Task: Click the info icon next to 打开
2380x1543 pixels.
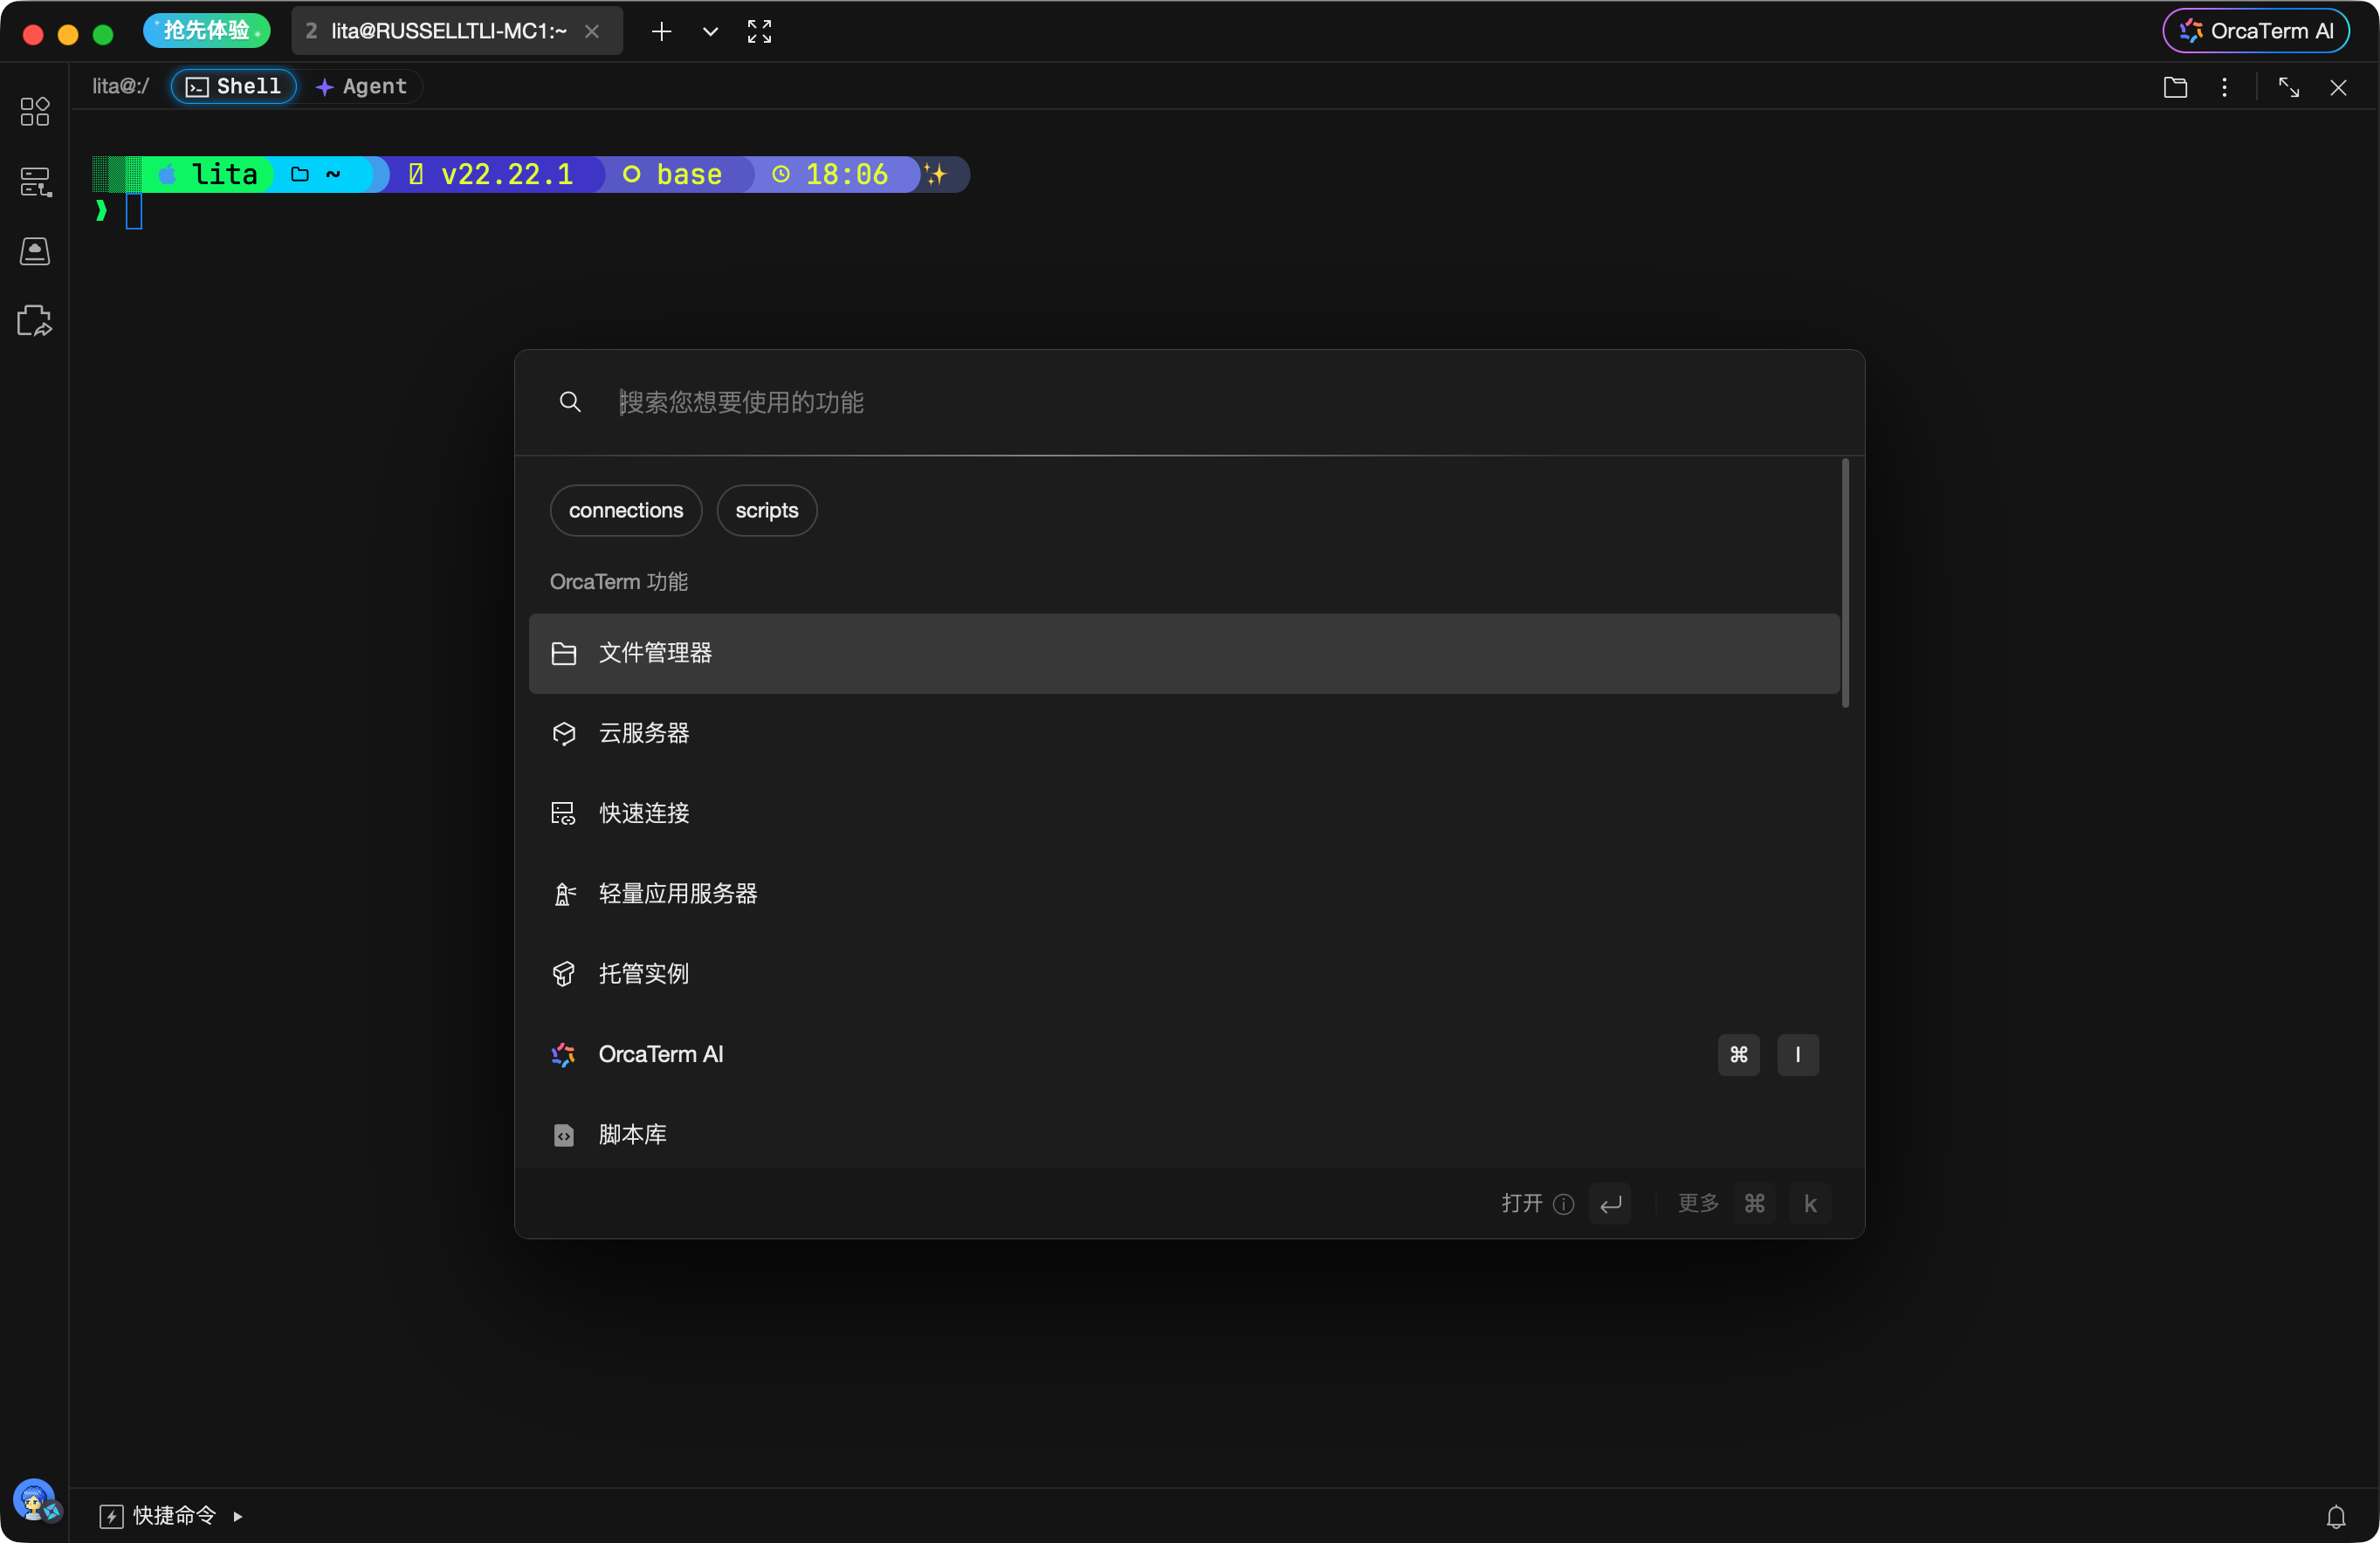Action: [x=1564, y=1204]
